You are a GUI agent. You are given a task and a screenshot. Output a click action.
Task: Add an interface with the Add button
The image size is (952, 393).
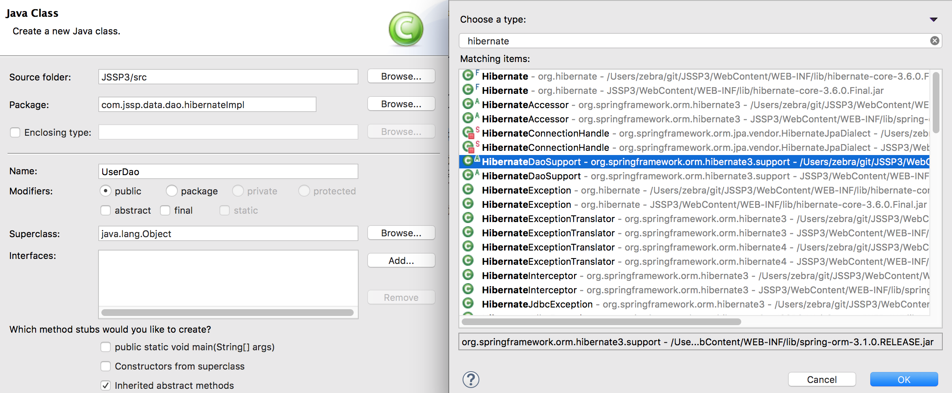[401, 261]
